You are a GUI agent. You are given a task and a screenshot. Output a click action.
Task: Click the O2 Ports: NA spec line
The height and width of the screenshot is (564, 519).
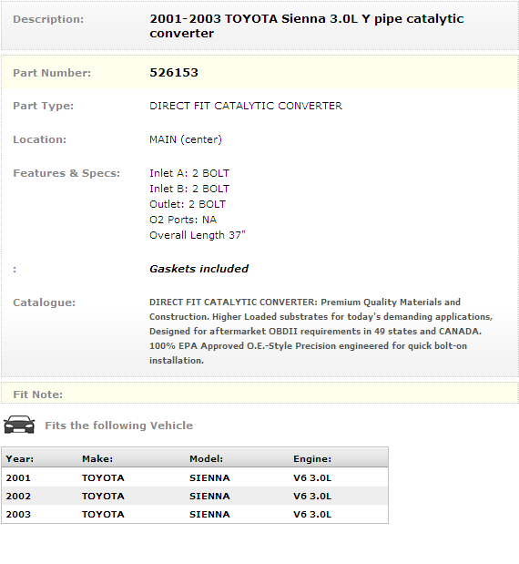coord(183,220)
